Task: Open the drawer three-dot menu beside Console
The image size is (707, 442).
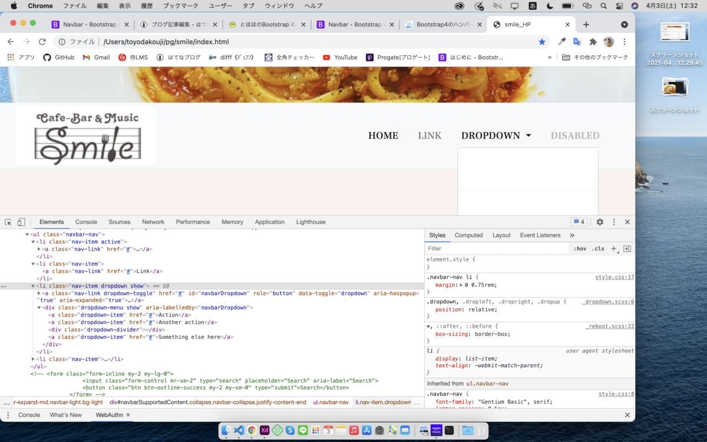Action: click(x=8, y=415)
